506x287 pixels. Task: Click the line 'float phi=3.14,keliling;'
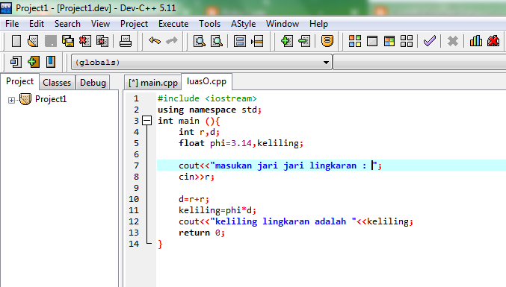(x=241, y=143)
